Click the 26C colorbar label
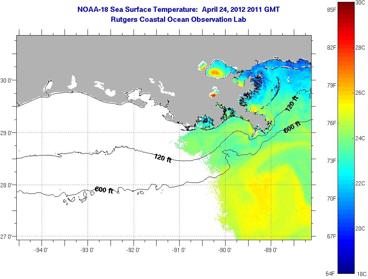This screenshot has height=279, width=368. [361, 93]
